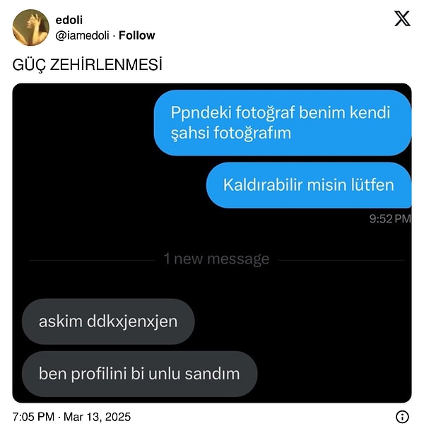The image size is (424, 438).
Task: Click the 'askim ddkxjenxjen' gray bubble
Action: tap(108, 321)
